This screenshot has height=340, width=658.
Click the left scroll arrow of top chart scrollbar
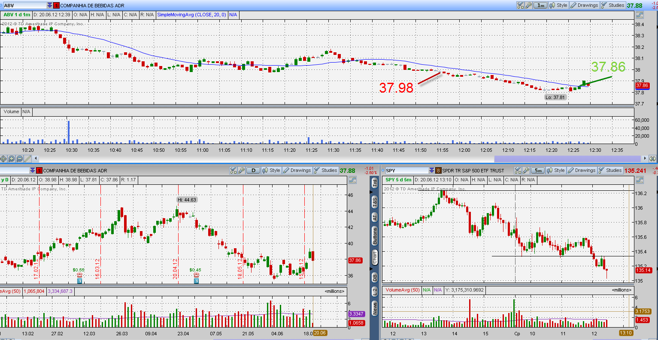[36, 159]
